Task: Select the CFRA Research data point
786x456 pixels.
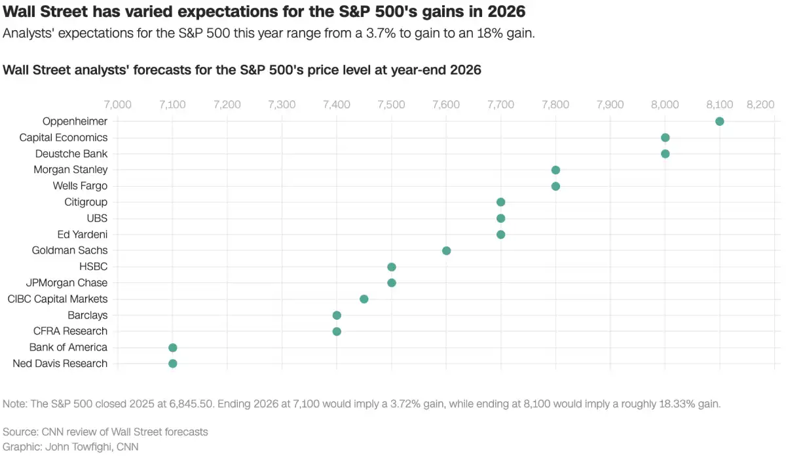Action: (x=337, y=332)
